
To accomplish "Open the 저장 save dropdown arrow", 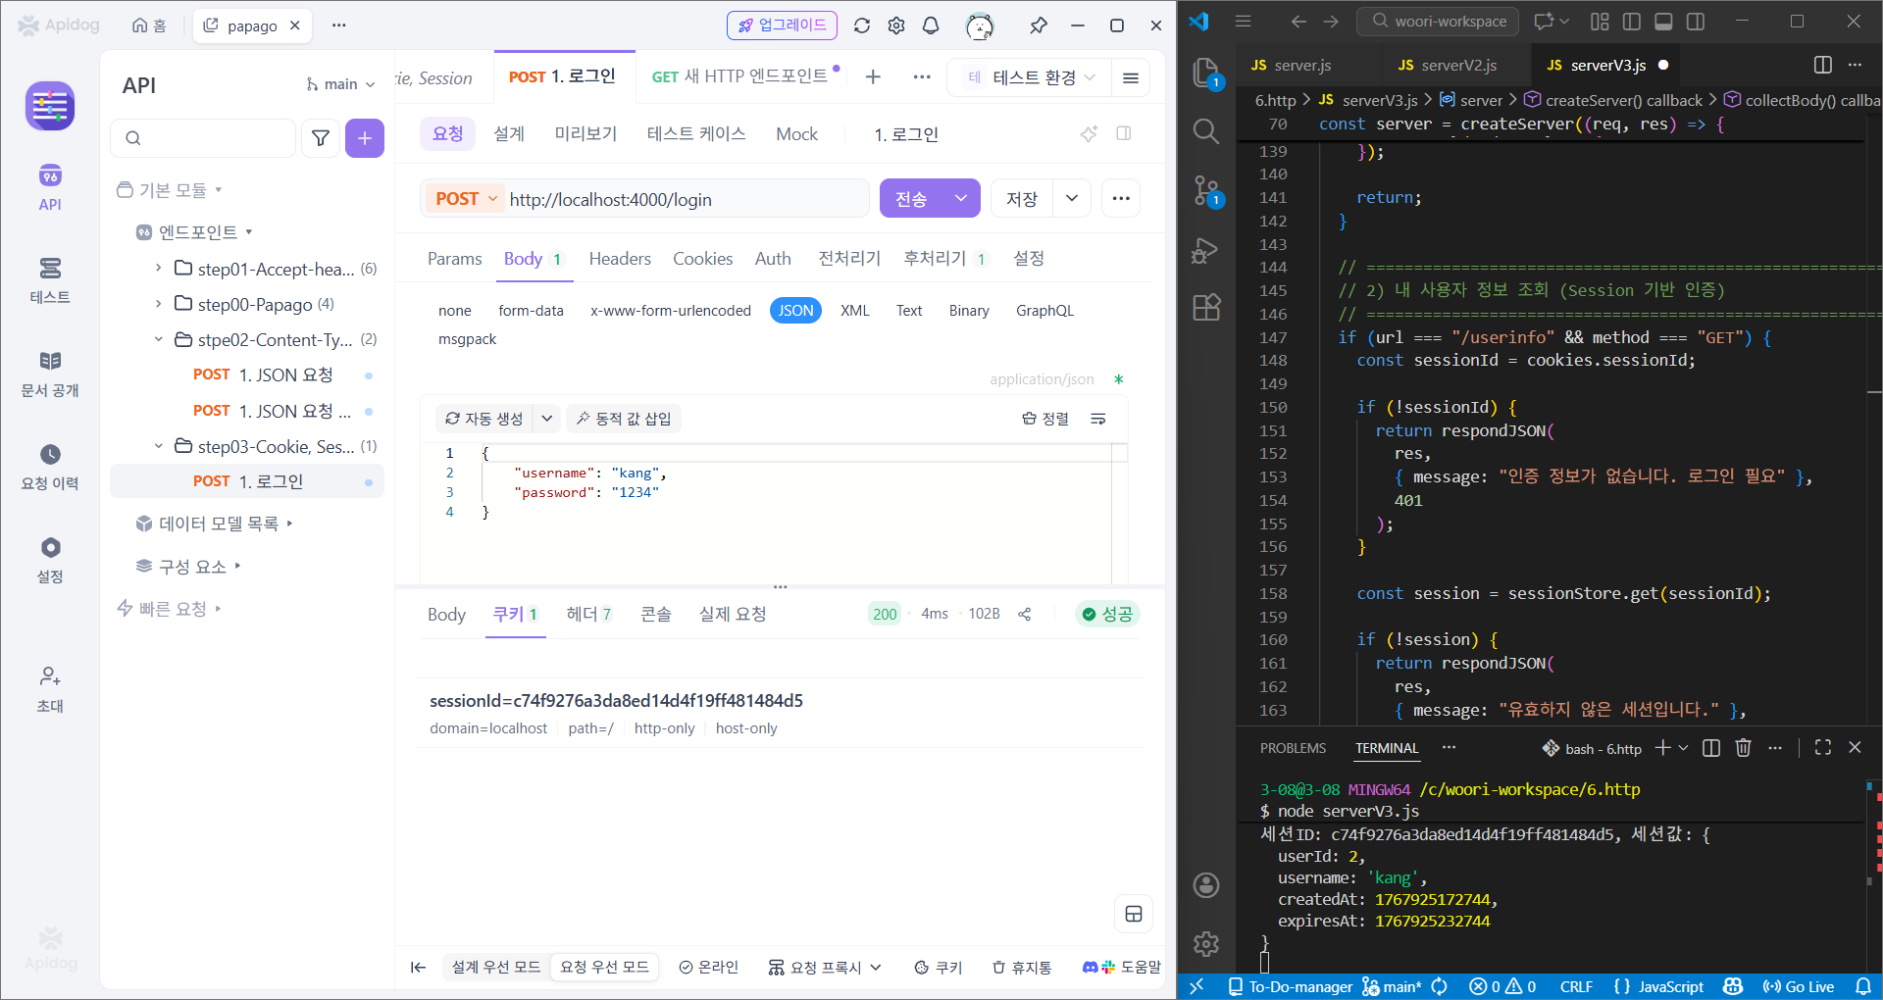I will click(x=1072, y=199).
